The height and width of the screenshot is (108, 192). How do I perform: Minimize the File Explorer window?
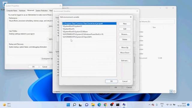pyautogui.click(x=160, y=8)
